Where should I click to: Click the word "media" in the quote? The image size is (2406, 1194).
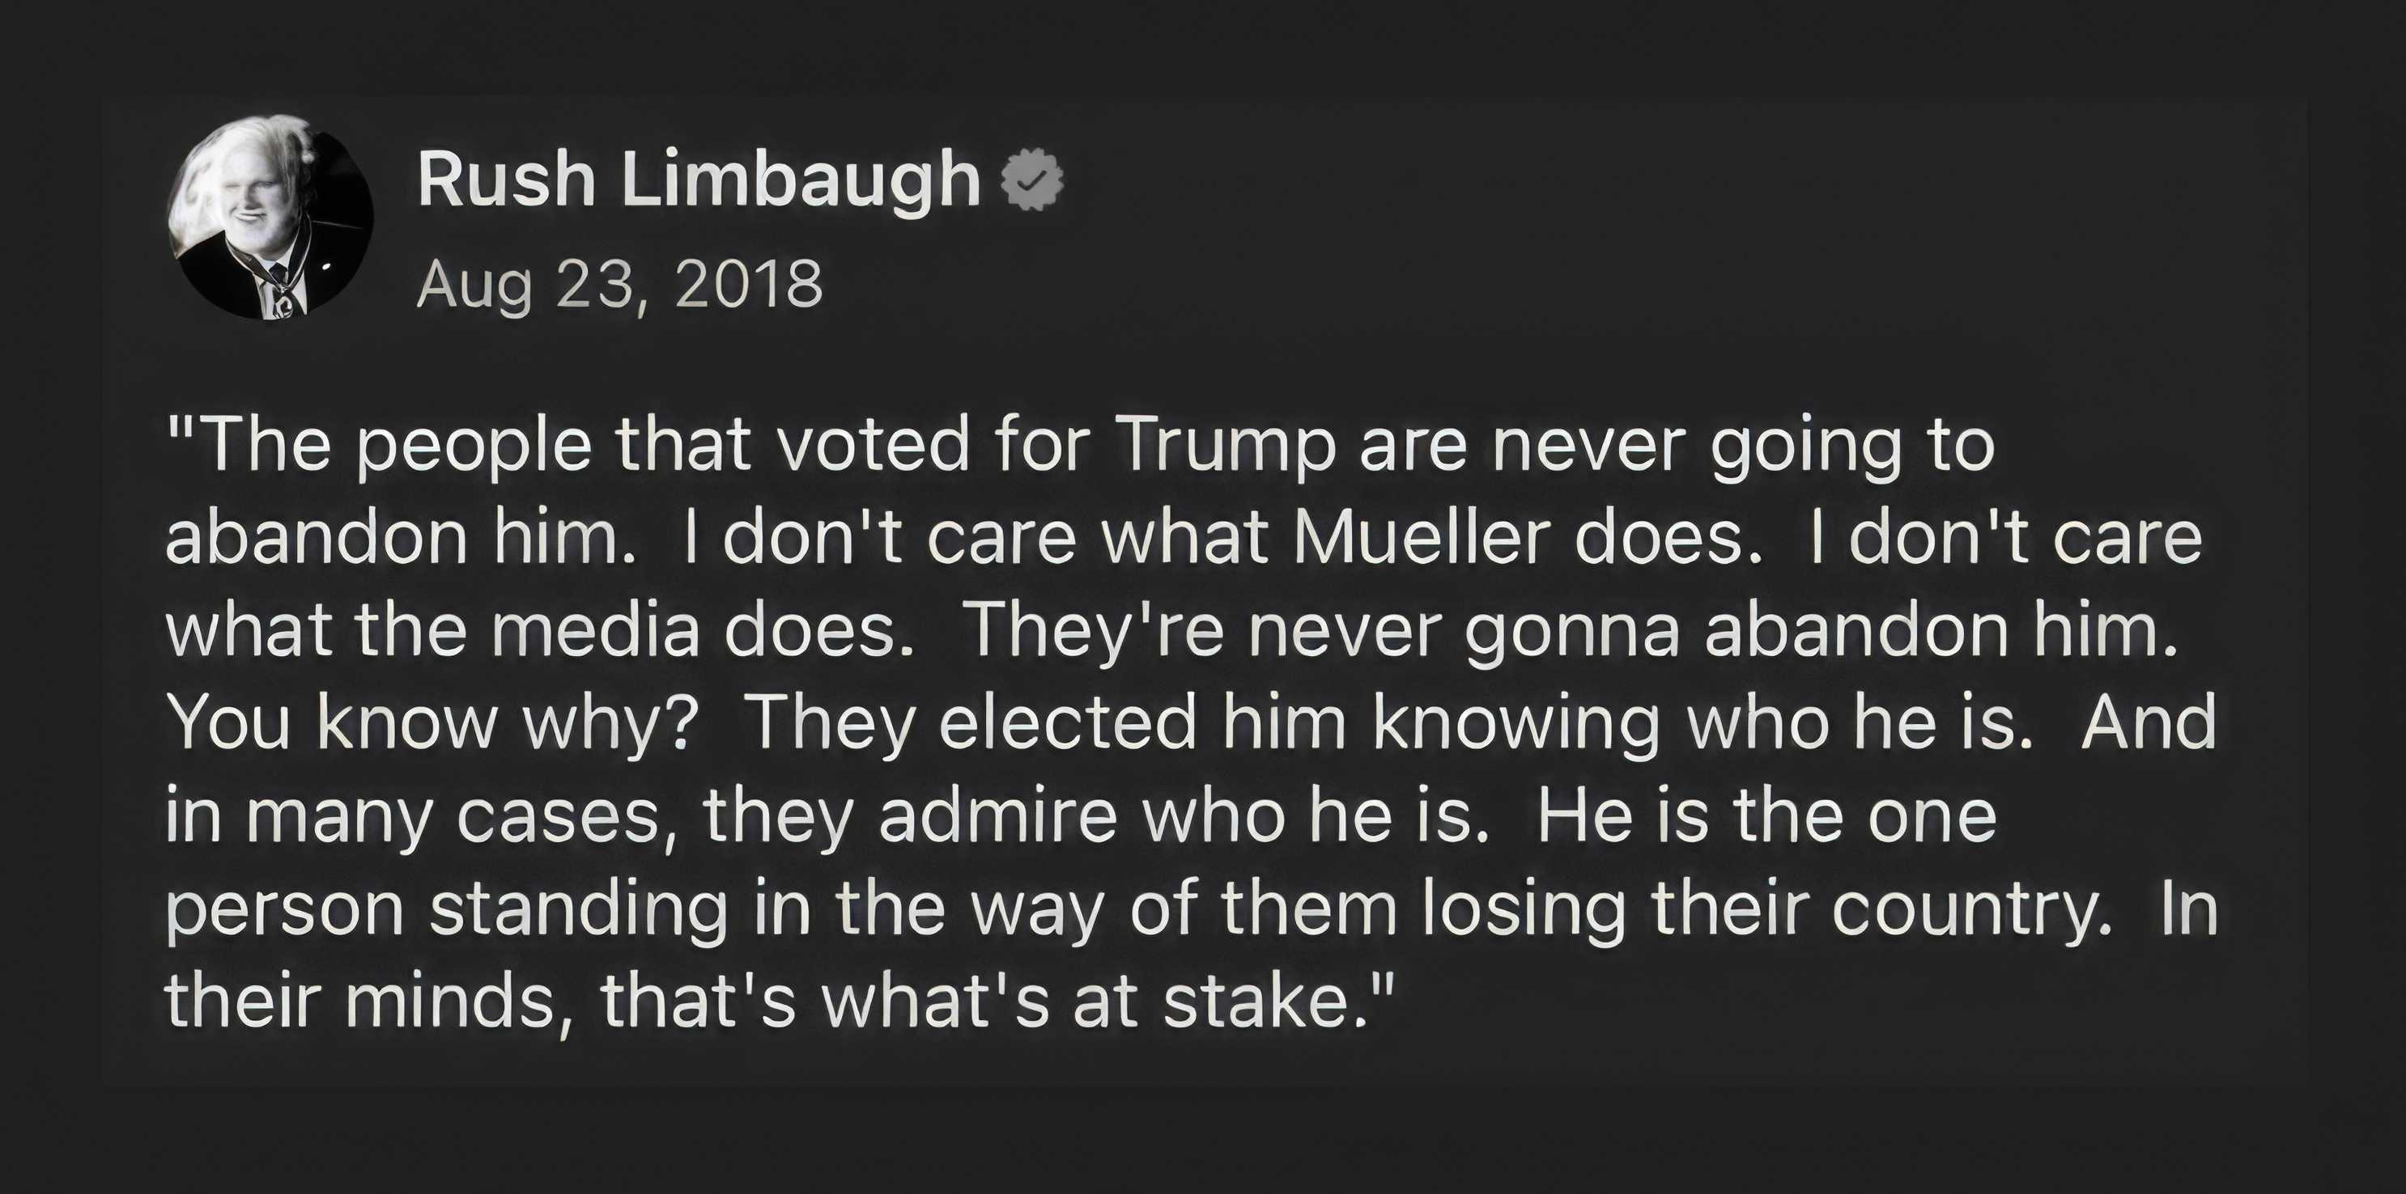tap(595, 630)
